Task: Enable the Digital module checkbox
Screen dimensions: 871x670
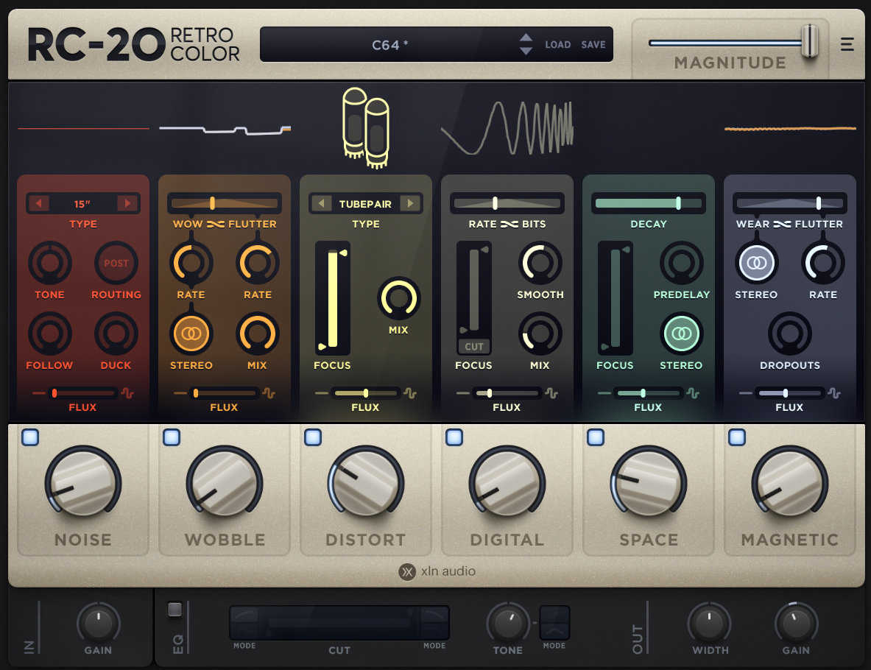Action: [x=454, y=437]
